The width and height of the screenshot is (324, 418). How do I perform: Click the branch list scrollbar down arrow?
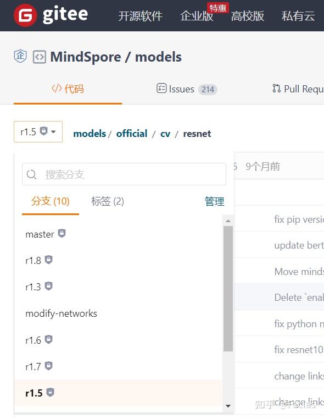[228, 406]
